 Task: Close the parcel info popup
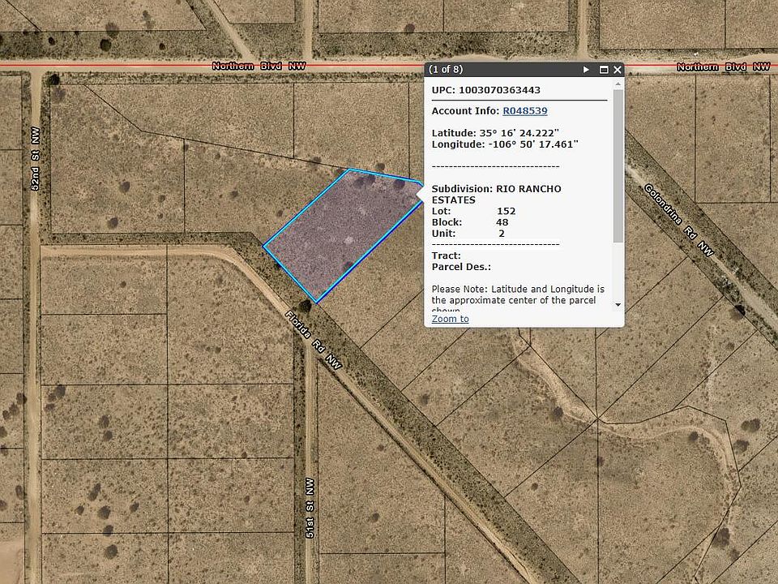coord(618,70)
